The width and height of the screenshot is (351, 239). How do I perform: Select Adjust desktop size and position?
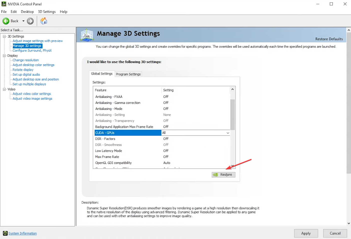(x=36, y=79)
